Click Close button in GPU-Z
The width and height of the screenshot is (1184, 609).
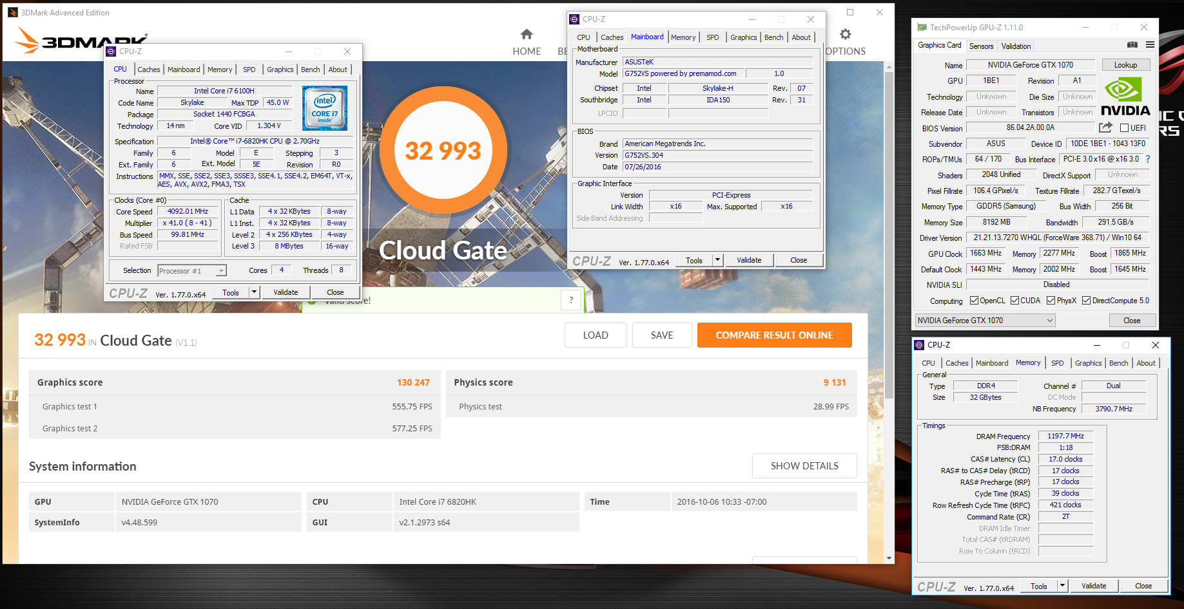point(1132,321)
